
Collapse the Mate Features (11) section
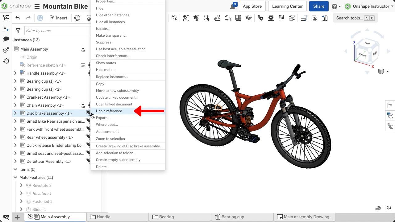(15, 177)
